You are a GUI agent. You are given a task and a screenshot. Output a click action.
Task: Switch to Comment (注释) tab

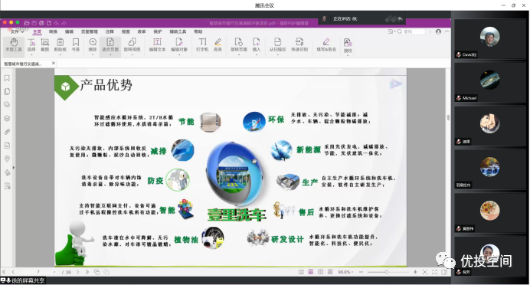click(x=110, y=31)
